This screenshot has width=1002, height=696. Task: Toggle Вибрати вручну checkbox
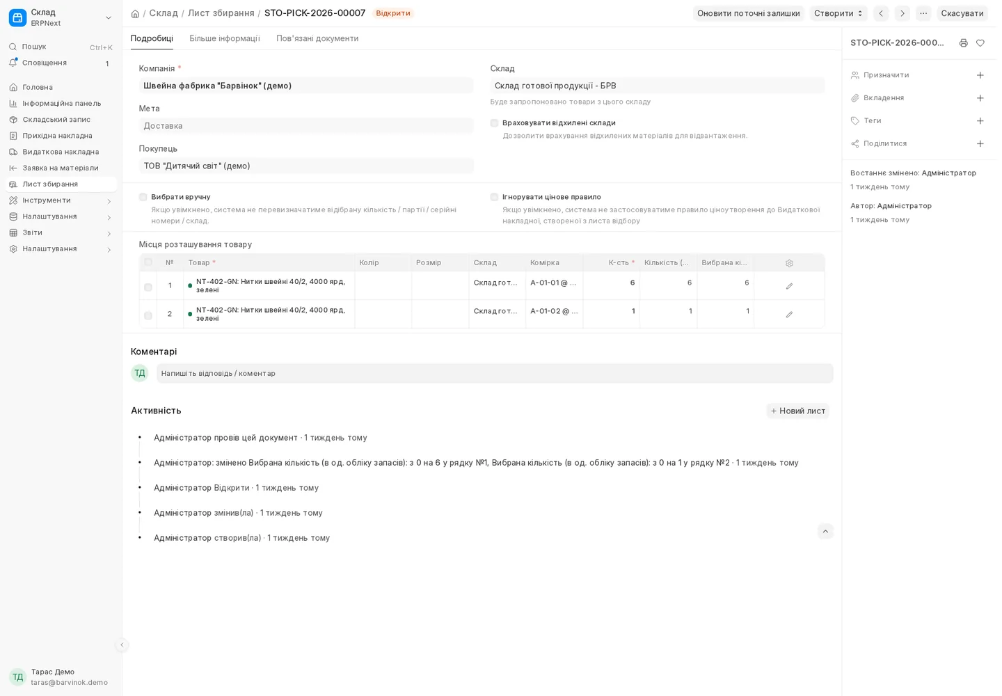click(x=143, y=197)
